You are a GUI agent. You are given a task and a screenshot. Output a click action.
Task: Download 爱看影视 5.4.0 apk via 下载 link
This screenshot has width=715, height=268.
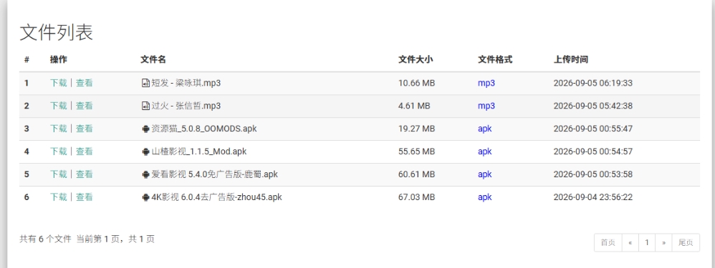58,174
